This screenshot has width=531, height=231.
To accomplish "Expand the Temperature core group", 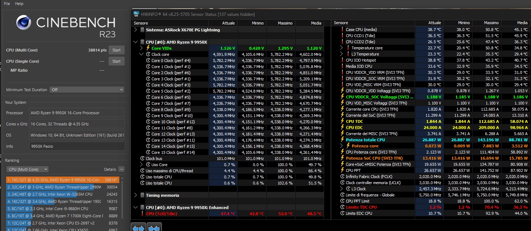I will coord(342,48).
